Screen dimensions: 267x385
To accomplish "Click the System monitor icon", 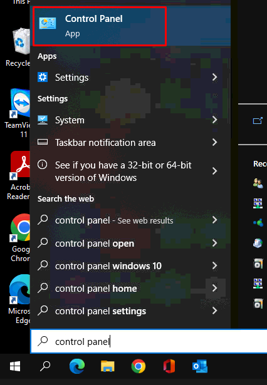I will point(43,120).
